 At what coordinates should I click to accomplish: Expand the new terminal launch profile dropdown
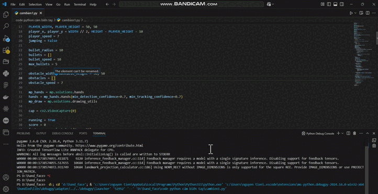click(343, 134)
